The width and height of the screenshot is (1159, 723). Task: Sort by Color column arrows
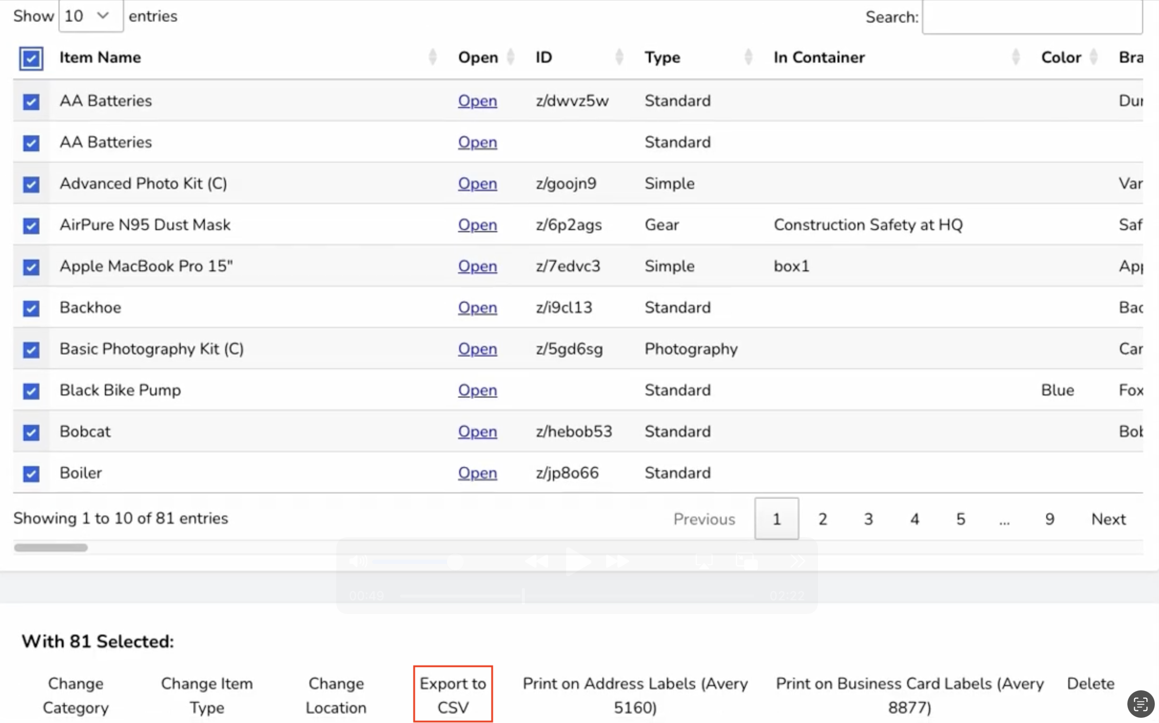(x=1094, y=57)
